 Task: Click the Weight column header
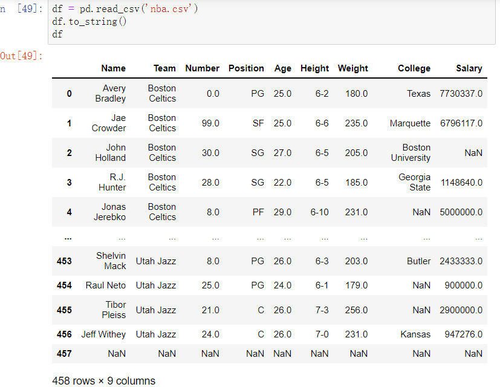(352, 68)
